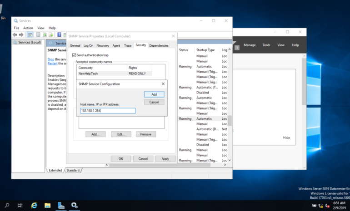Toggle Send authentication trap checkbox
Image resolution: width=350 pixels, height=211 pixels.
pos(74,55)
